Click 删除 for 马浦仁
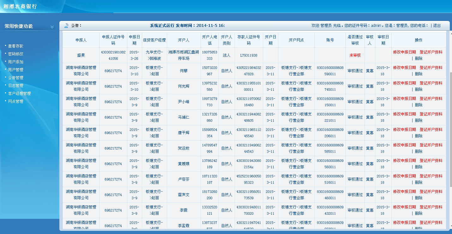The width and height of the screenshot is (452, 234). [419, 120]
